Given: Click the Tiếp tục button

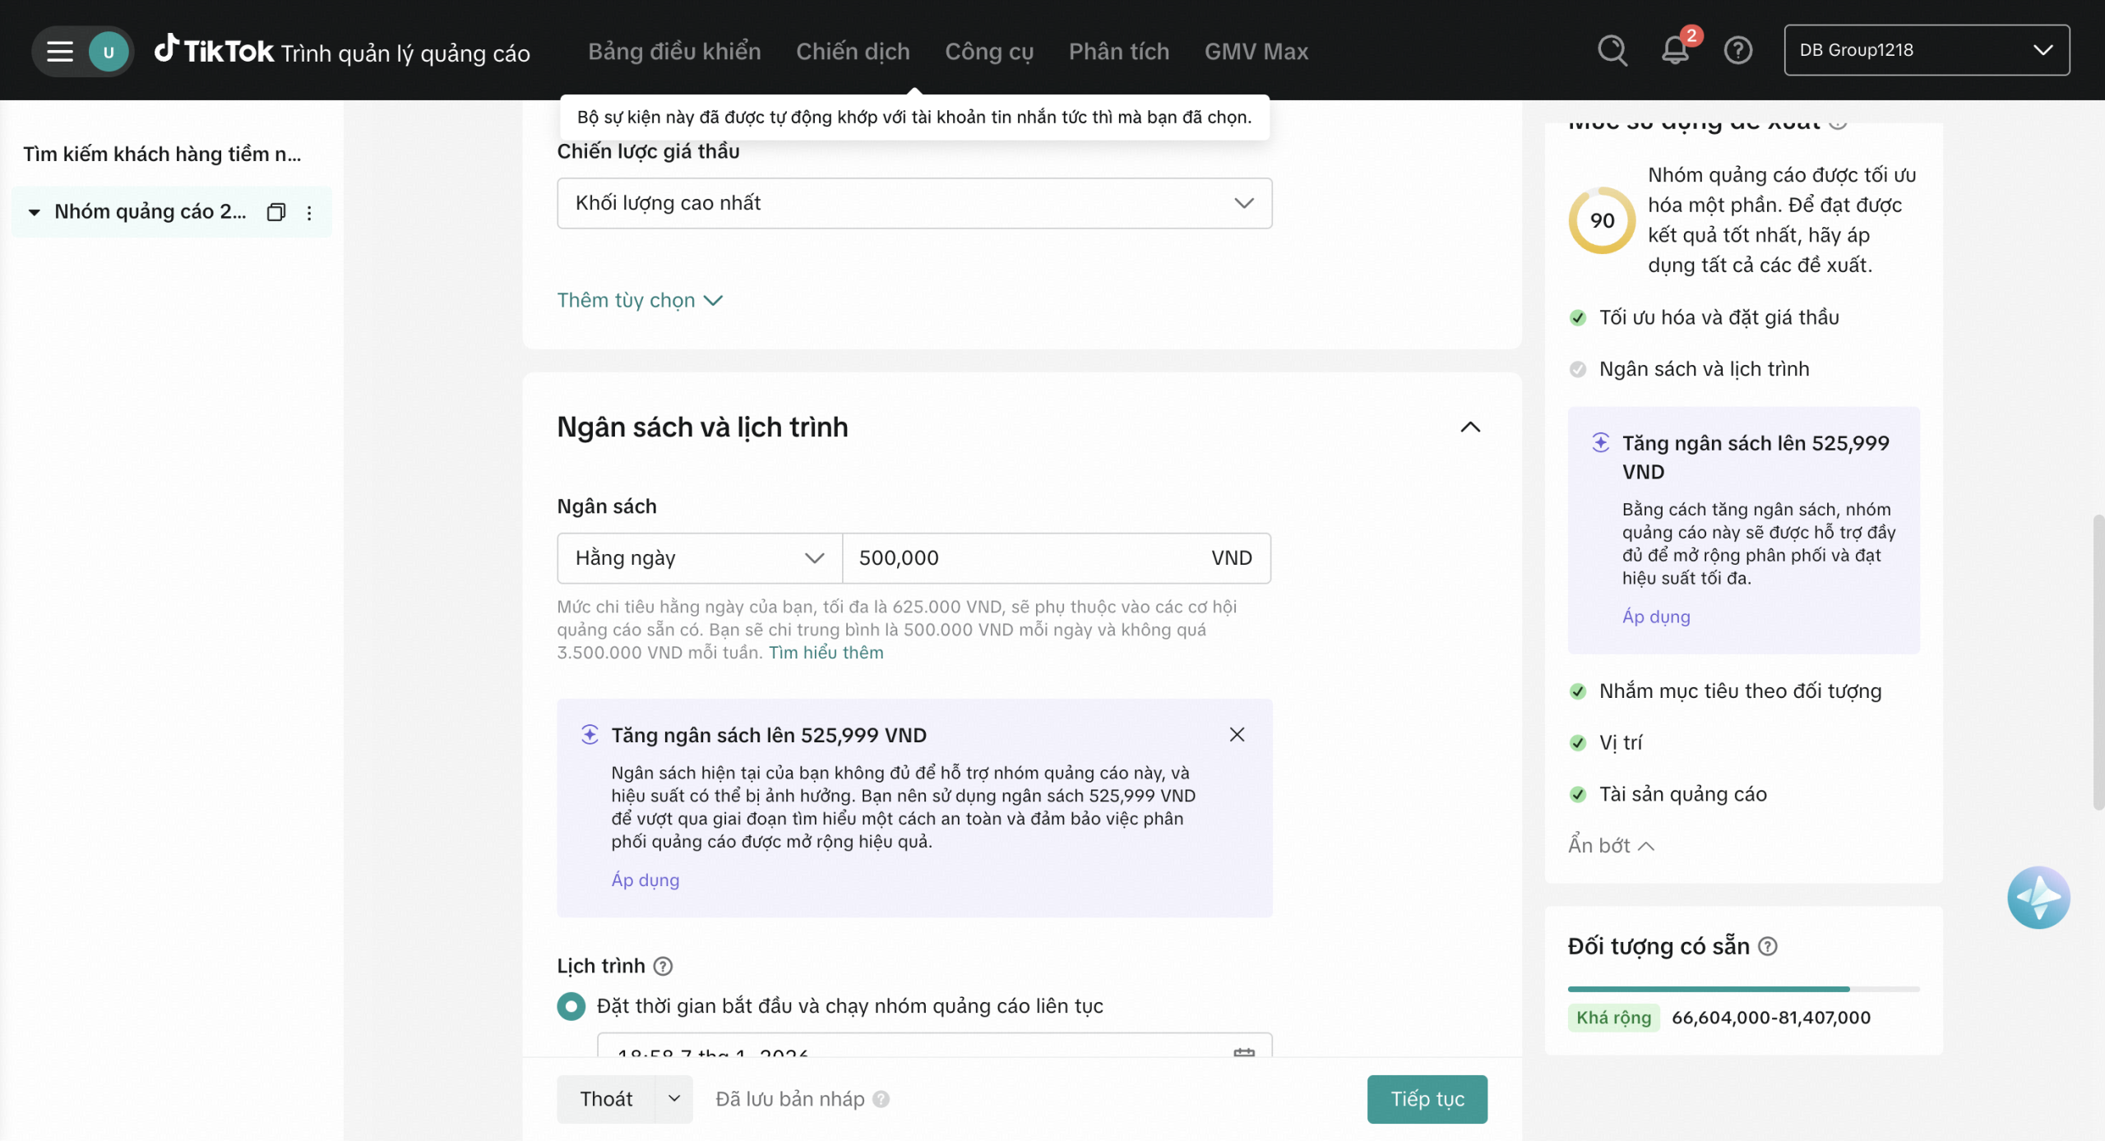Looking at the screenshot, I should point(1427,1099).
